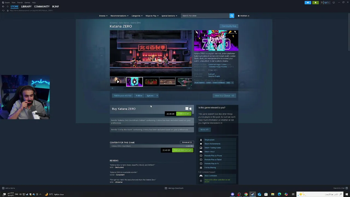Viewport: 350px width, 197px height.
Task: Switch to the LIBRARY tab
Action: click(x=26, y=7)
